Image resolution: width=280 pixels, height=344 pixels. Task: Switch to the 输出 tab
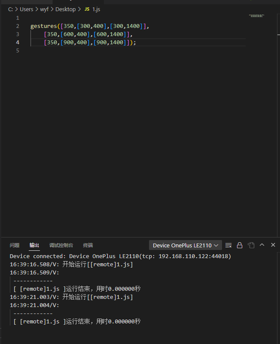(x=34, y=245)
